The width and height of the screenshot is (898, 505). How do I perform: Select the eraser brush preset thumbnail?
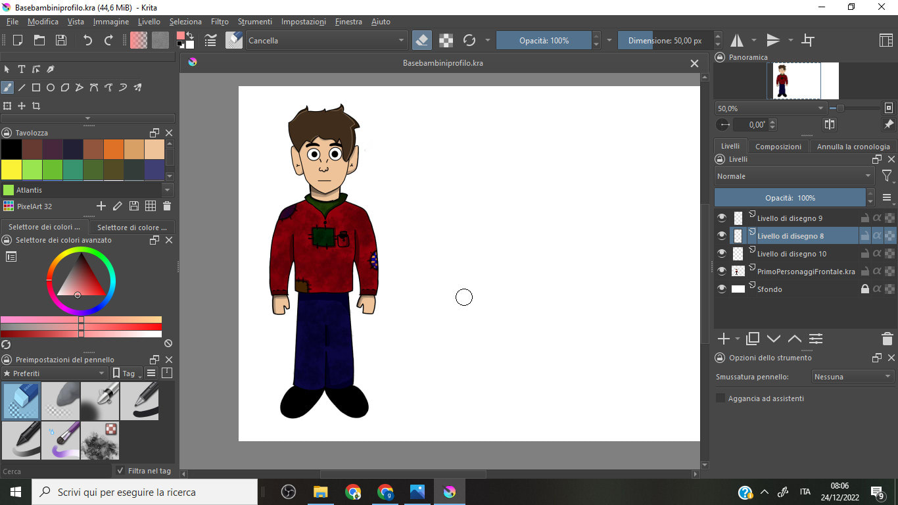click(x=21, y=401)
